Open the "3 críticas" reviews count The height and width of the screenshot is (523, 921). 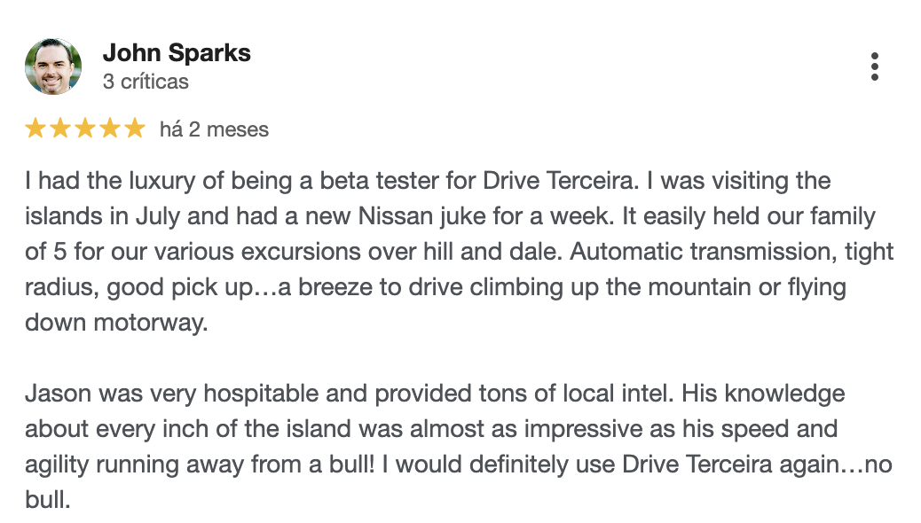pyautogui.click(x=146, y=82)
